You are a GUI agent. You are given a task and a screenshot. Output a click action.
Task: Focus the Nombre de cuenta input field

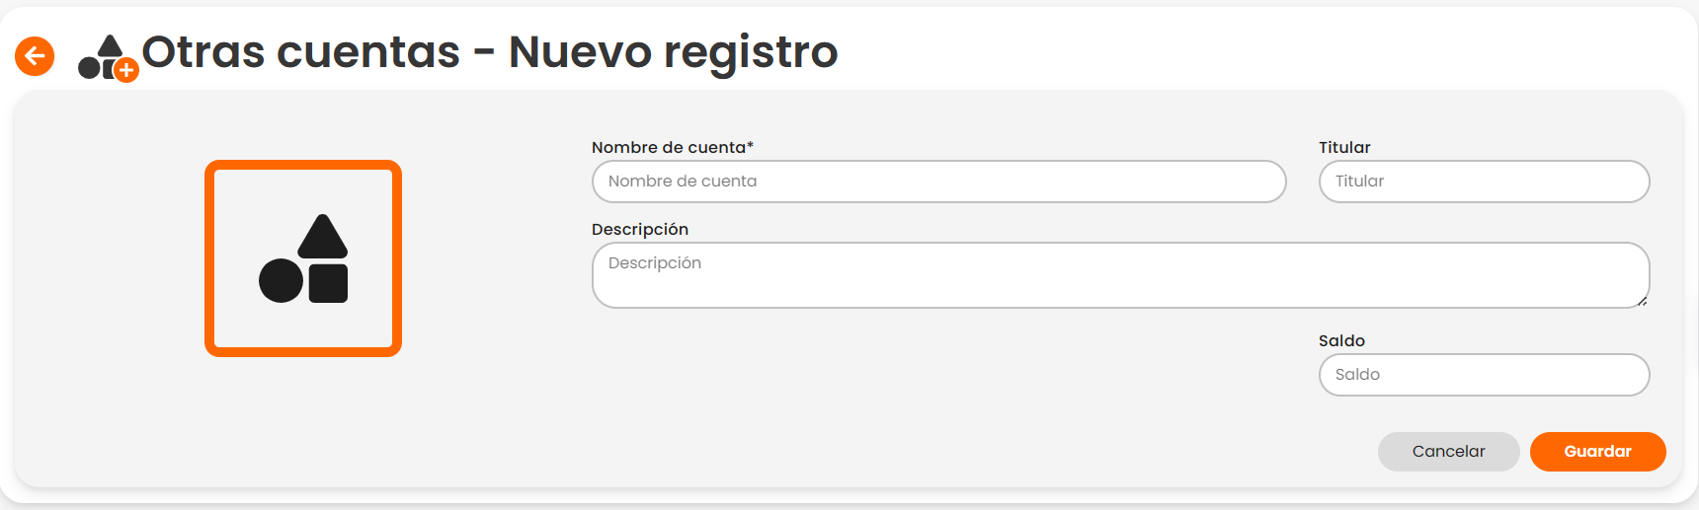938,182
